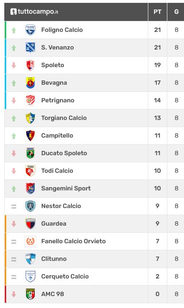The image size is (184, 308).
Task: Click the AMC 98 team crest
Action: (30, 294)
